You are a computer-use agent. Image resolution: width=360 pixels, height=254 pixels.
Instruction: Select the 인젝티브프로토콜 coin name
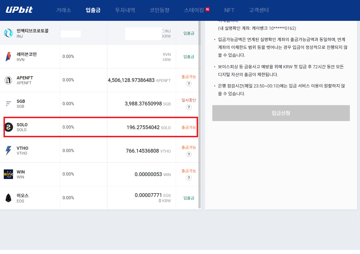(x=32, y=31)
